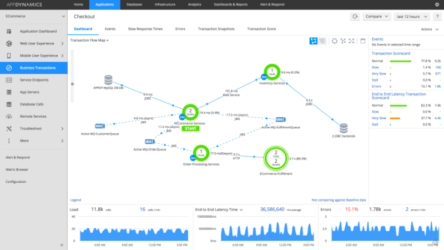Click fit-to-screen expand icon
The height and width of the screenshot is (250, 444).
352,41
